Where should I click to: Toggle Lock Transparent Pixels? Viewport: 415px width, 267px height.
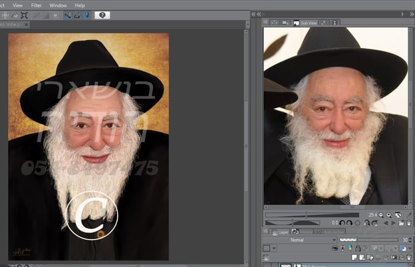click(366, 248)
